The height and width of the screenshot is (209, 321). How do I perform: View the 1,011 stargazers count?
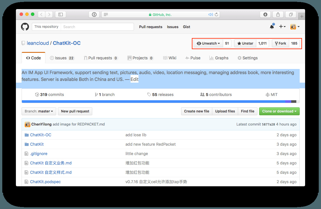tap(263, 43)
